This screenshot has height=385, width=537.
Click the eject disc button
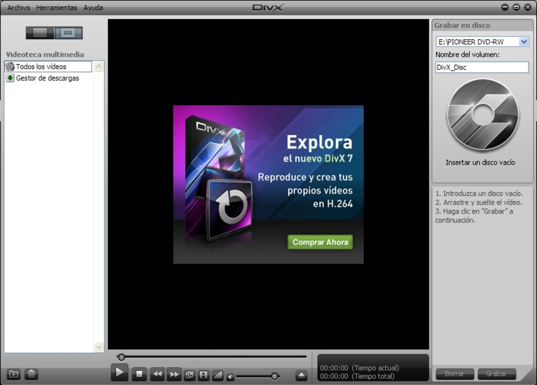tap(301, 375)
